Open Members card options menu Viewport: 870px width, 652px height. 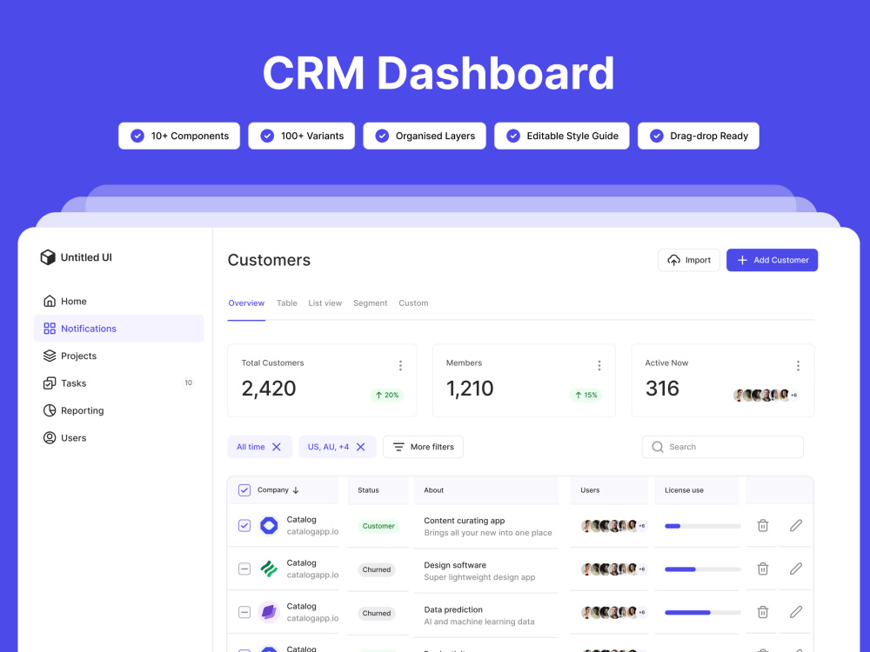click(599, 365)
